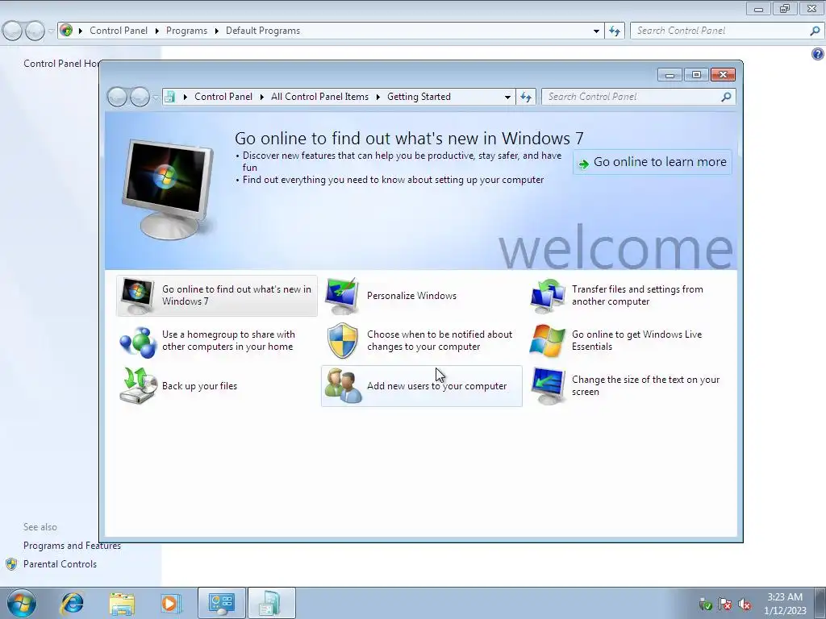Go to Control Panel breadcrumb in Getting Started window

[x=223, y=97]
